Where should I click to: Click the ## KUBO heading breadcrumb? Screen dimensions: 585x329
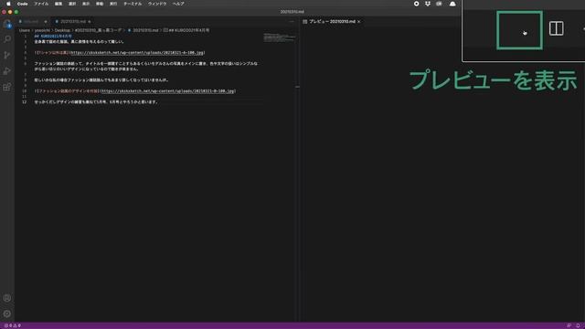tap(186, 30)
